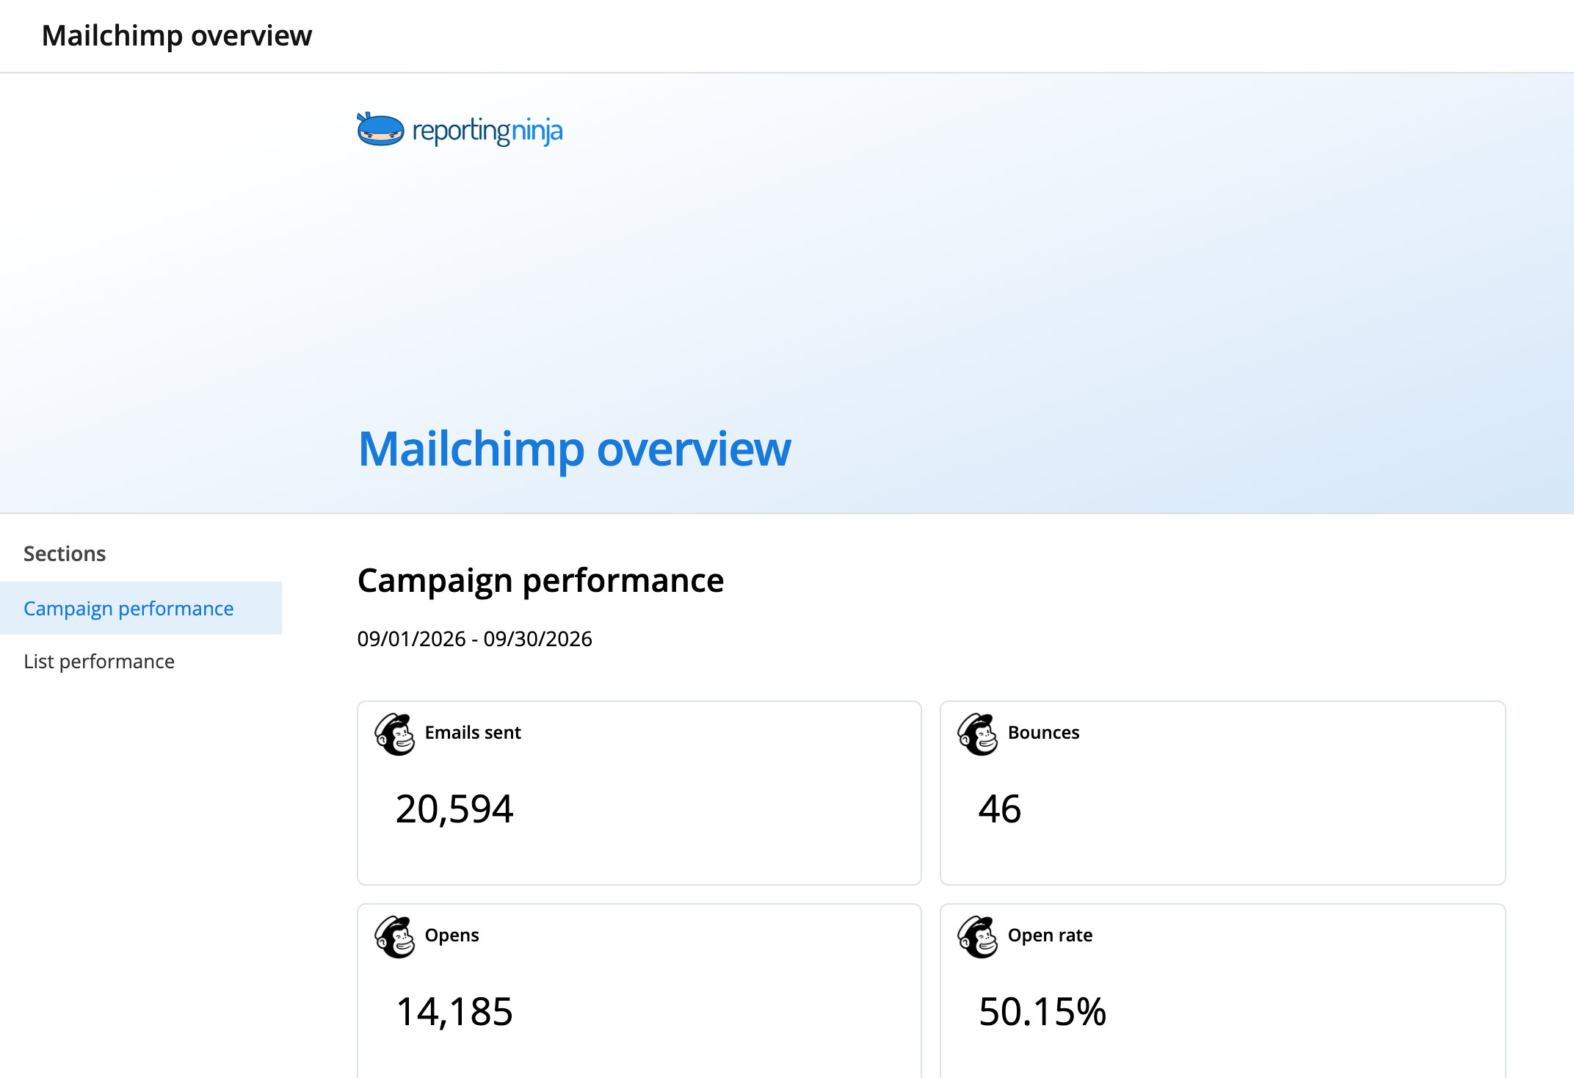Screen dimensions: 1574x1078
Task: Click the Emails sent value 20,594
Action: pyautogui.click(x=454, y=809)
